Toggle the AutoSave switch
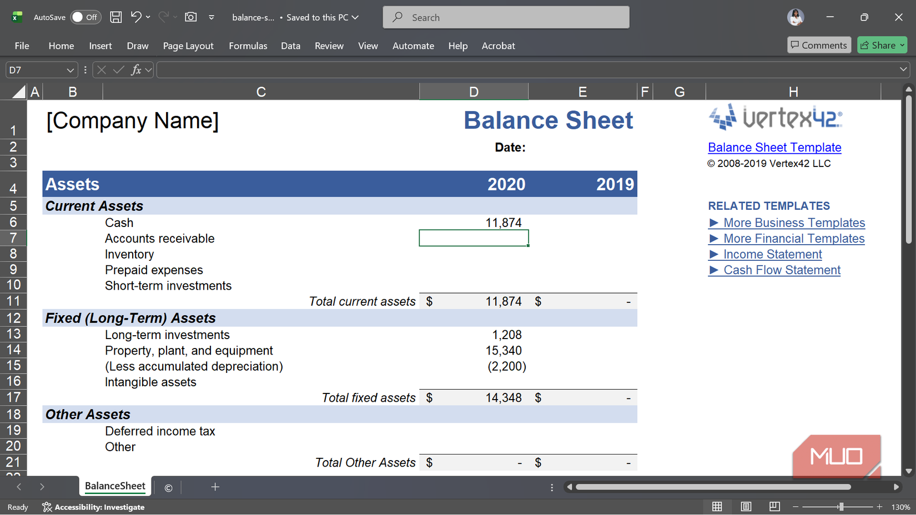 point(85,17)
